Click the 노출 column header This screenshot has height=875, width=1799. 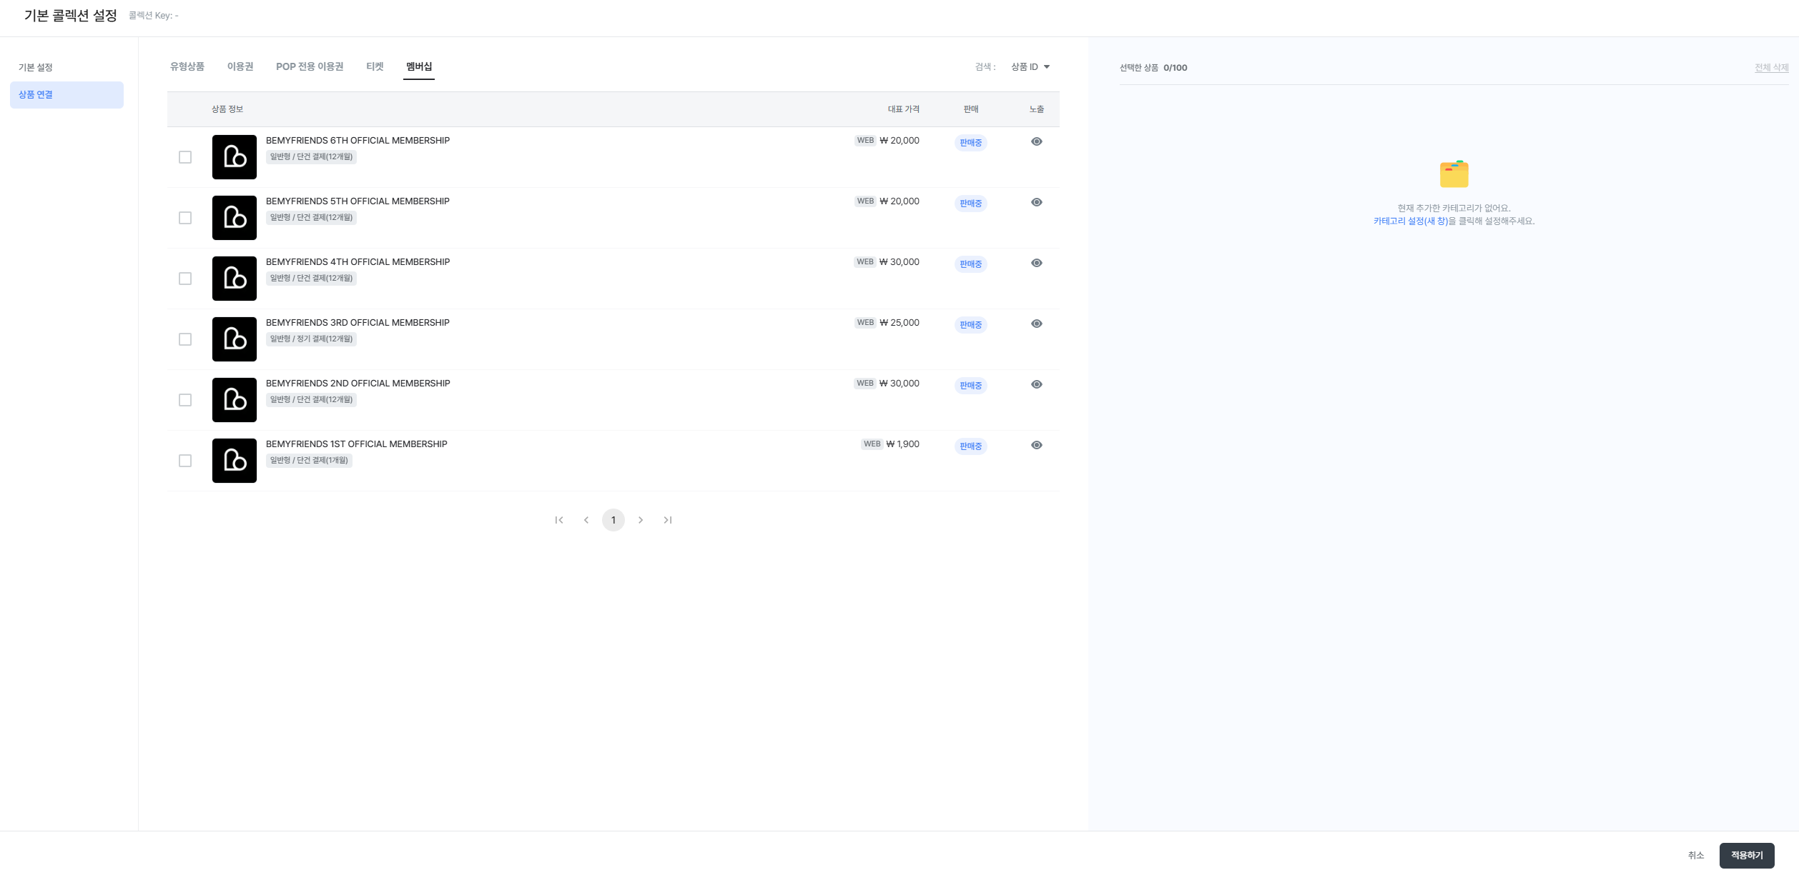1037,109
